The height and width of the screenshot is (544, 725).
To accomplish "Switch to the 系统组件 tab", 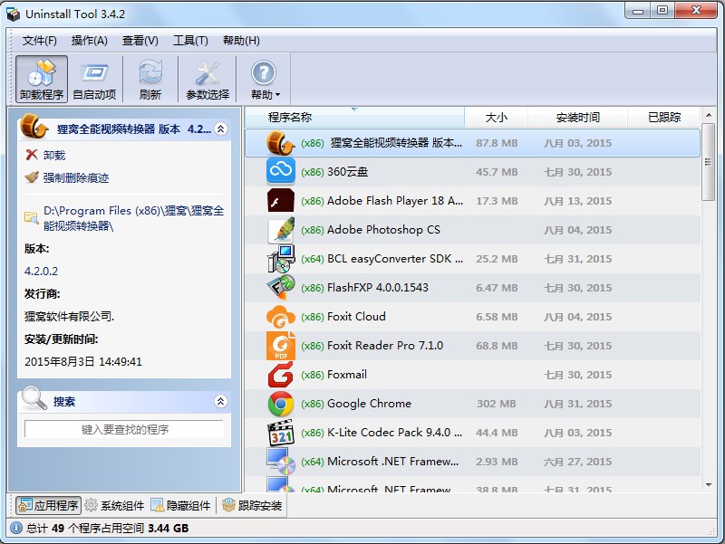I will pyautogui.click(x=114, y=506).
